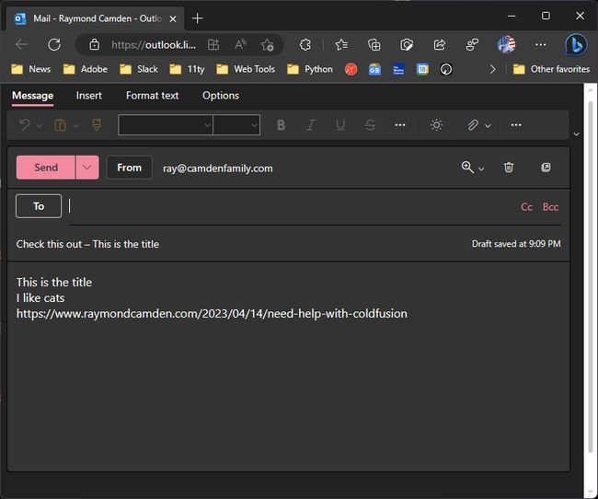The width and height of the screenshot is (598, 499).
Task: Open the font size dropdown
Action: coord(236,125)
